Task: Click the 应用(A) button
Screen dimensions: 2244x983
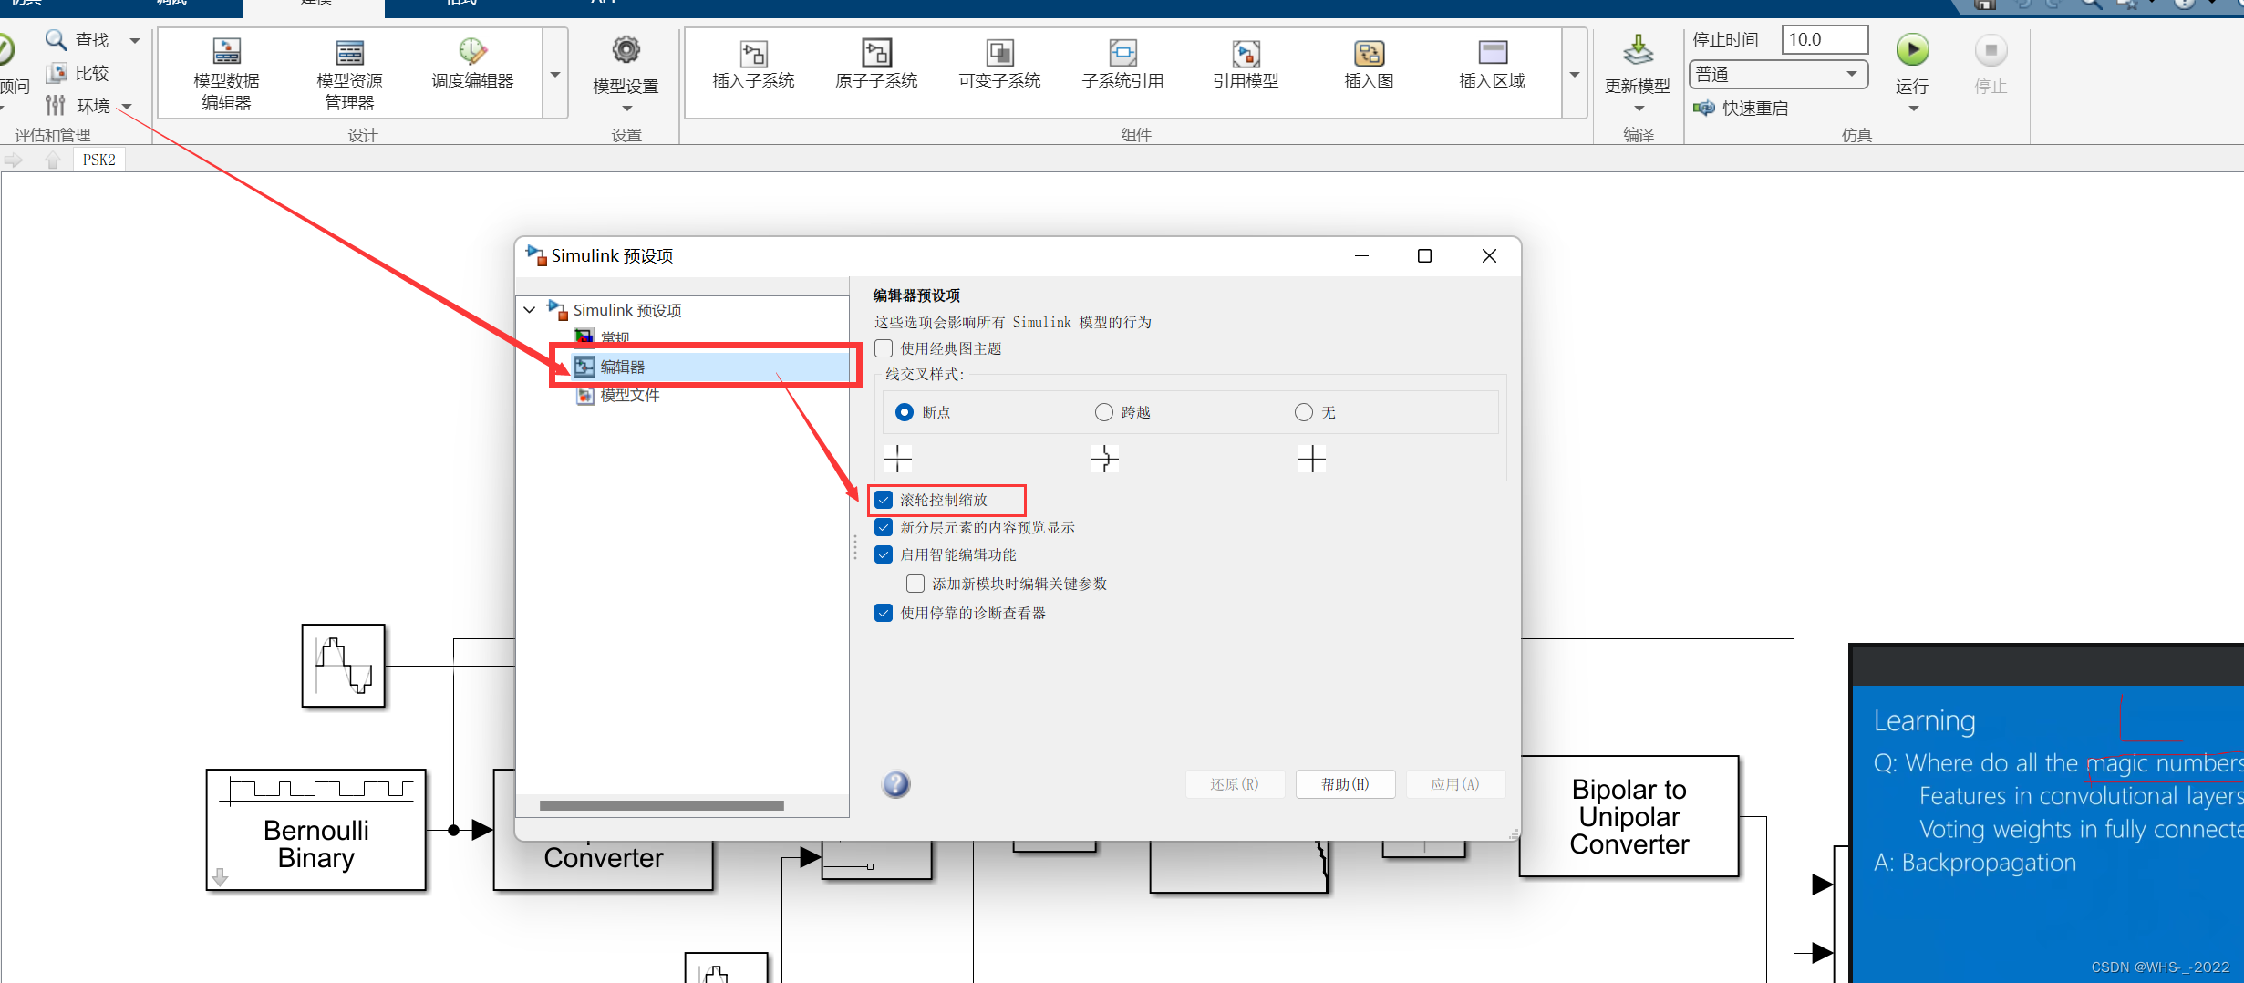Action: tap(1455, 784)
